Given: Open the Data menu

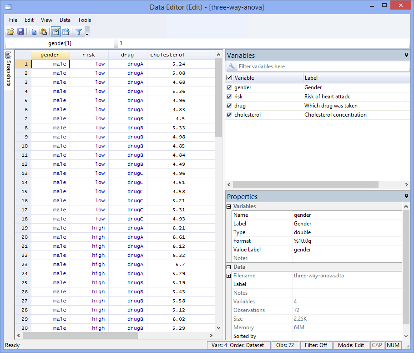Looking at the screenshot, I should [64, 20].
